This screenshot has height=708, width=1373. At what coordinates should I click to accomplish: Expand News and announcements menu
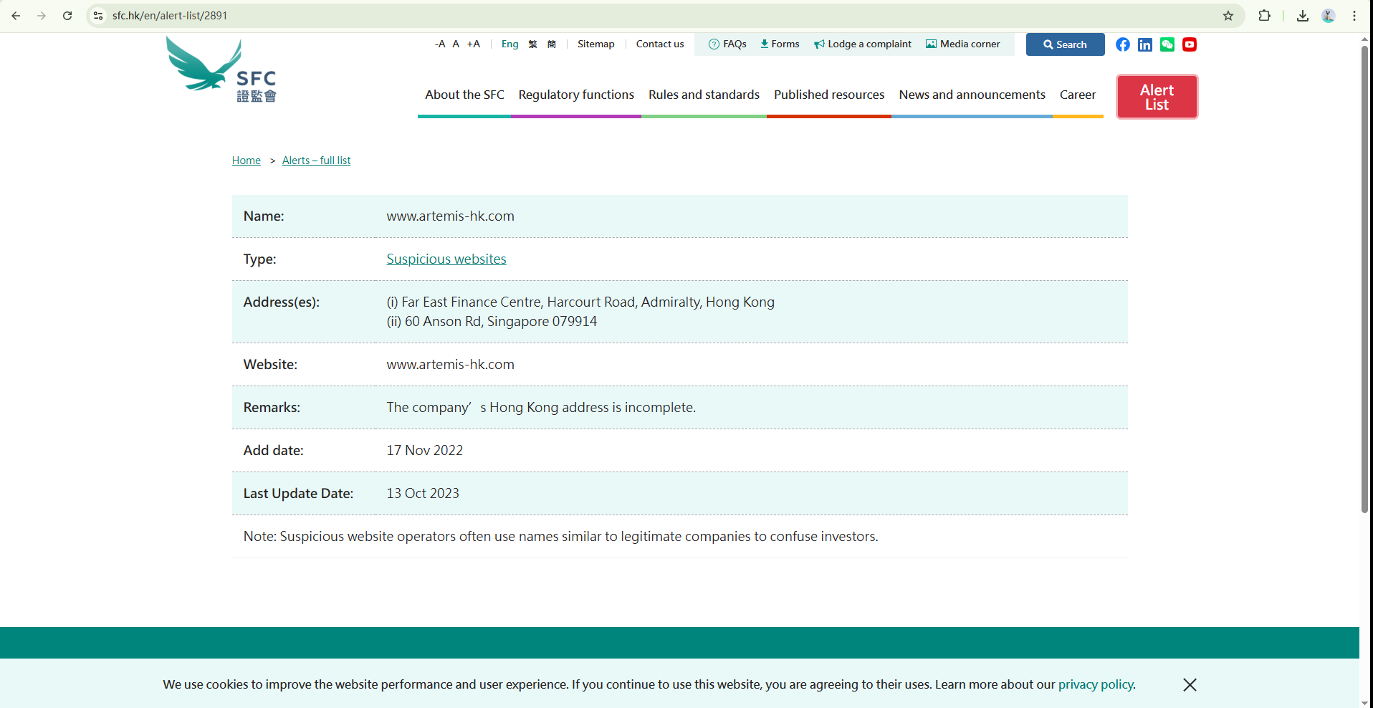(972, 95)
